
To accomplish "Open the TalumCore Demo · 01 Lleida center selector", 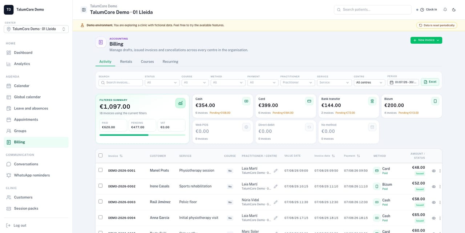I will coord(36,29).
